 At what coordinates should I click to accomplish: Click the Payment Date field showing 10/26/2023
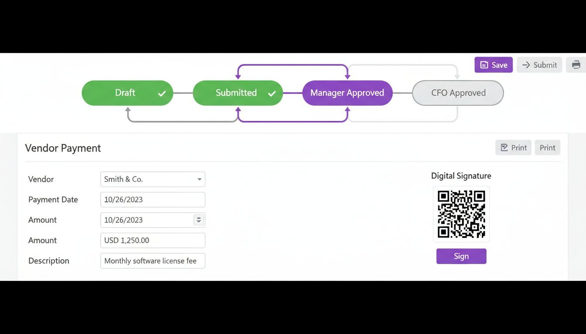[x=153, y=199]
